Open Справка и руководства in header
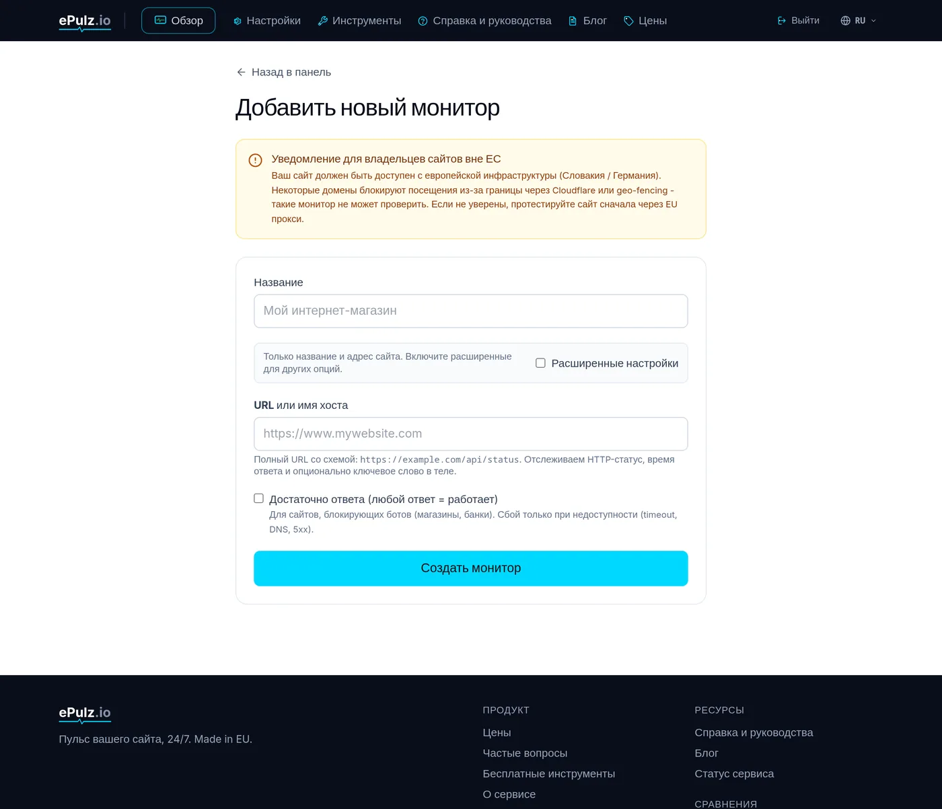 484,21
